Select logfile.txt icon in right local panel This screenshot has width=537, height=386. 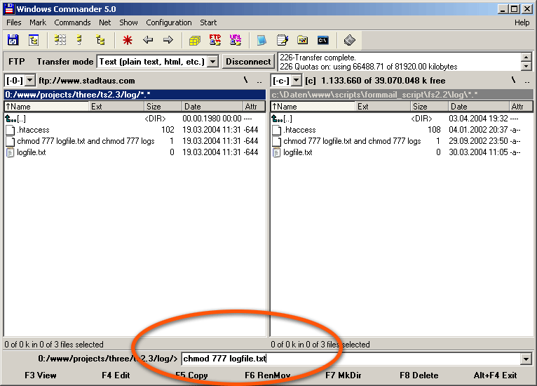tap(277, 152)
